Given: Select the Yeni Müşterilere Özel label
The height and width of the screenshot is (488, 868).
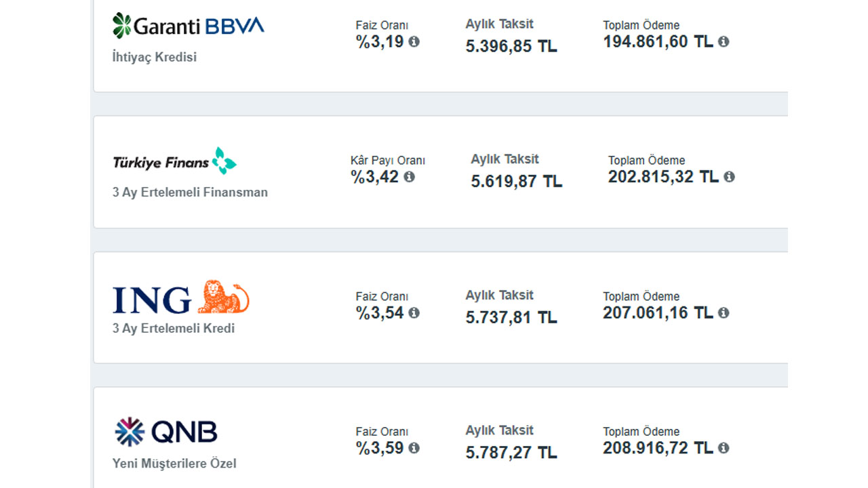Looking at the screenshot, I should click(x=174, y=464).
